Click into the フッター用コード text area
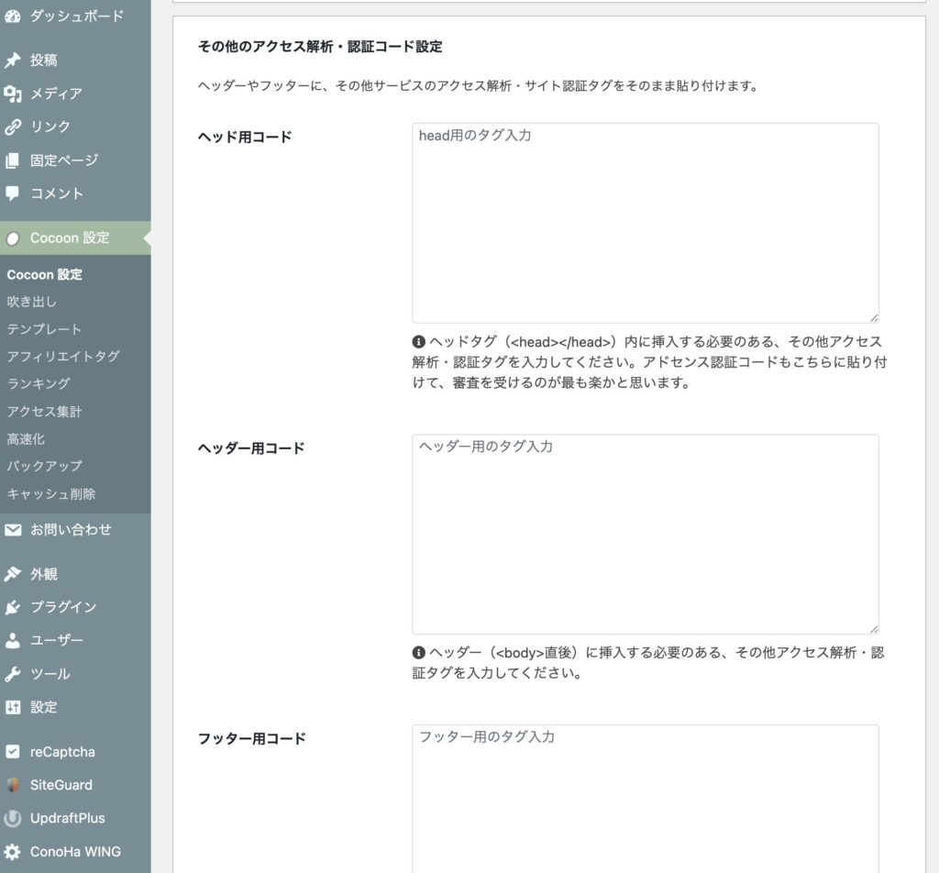 click(x=645, y=798)
